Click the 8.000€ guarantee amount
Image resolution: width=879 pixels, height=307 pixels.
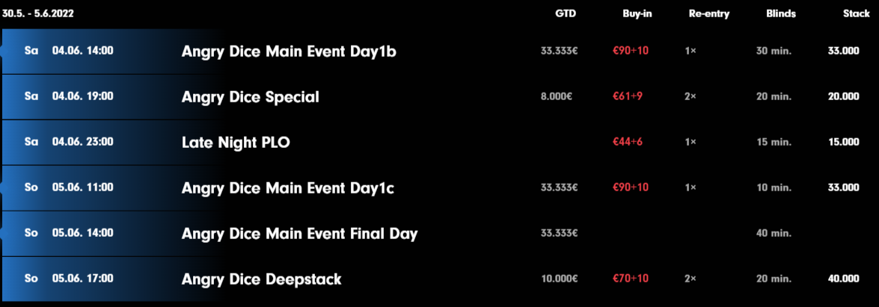tap(556, 96)
